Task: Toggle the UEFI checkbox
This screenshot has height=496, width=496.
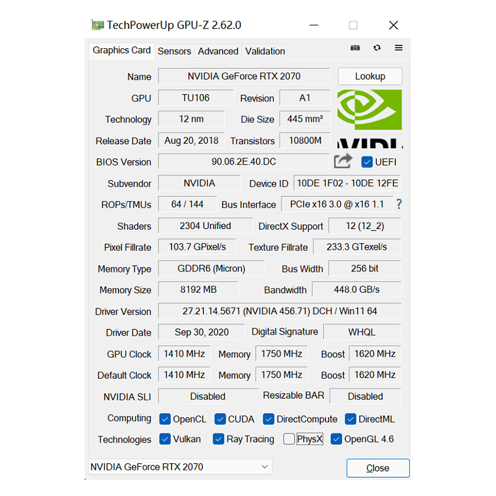Action: click(367, 162)
